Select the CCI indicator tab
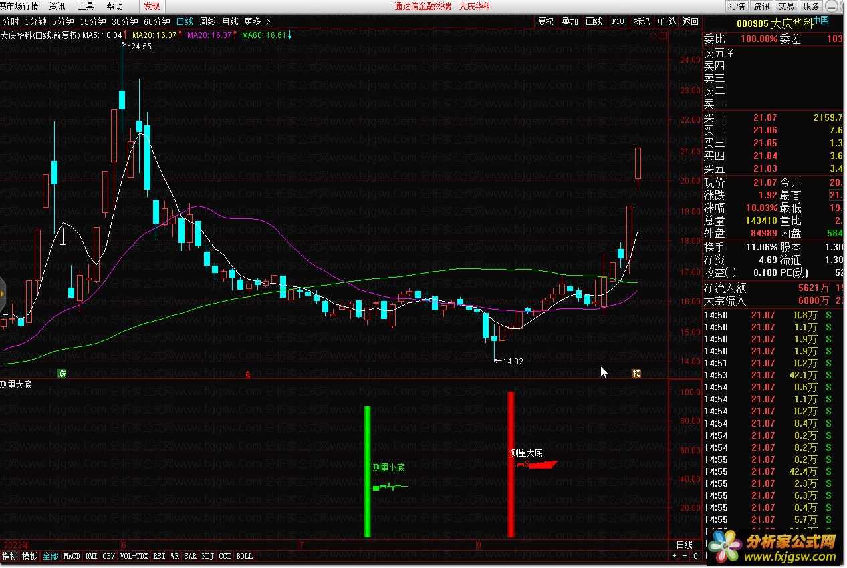The height and width of the screenshot is (568, 847). [x=225, y=556]
